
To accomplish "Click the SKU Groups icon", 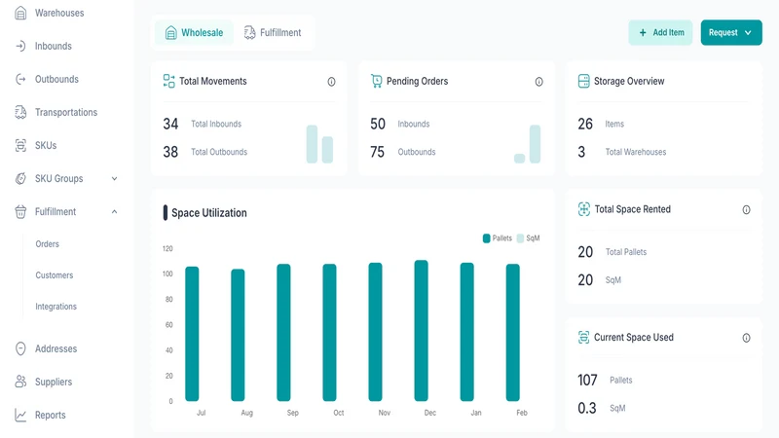I will (x=20, y=179).
